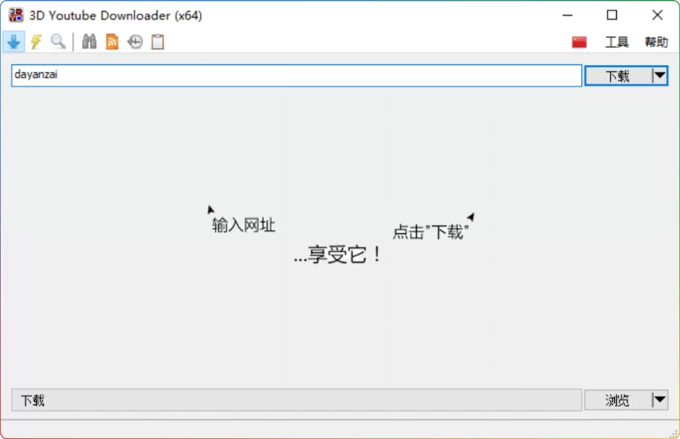
Task: Select the blue download arrow toolbar icon
Action: click(14, 41)
